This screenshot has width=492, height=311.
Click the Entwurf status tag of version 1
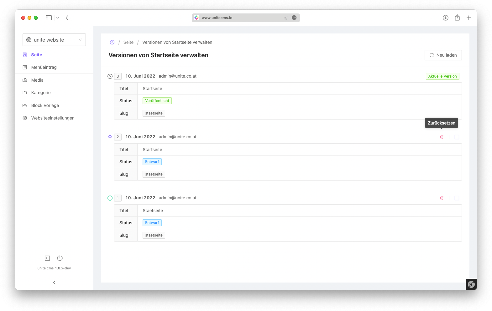click(x=152, y=223)
